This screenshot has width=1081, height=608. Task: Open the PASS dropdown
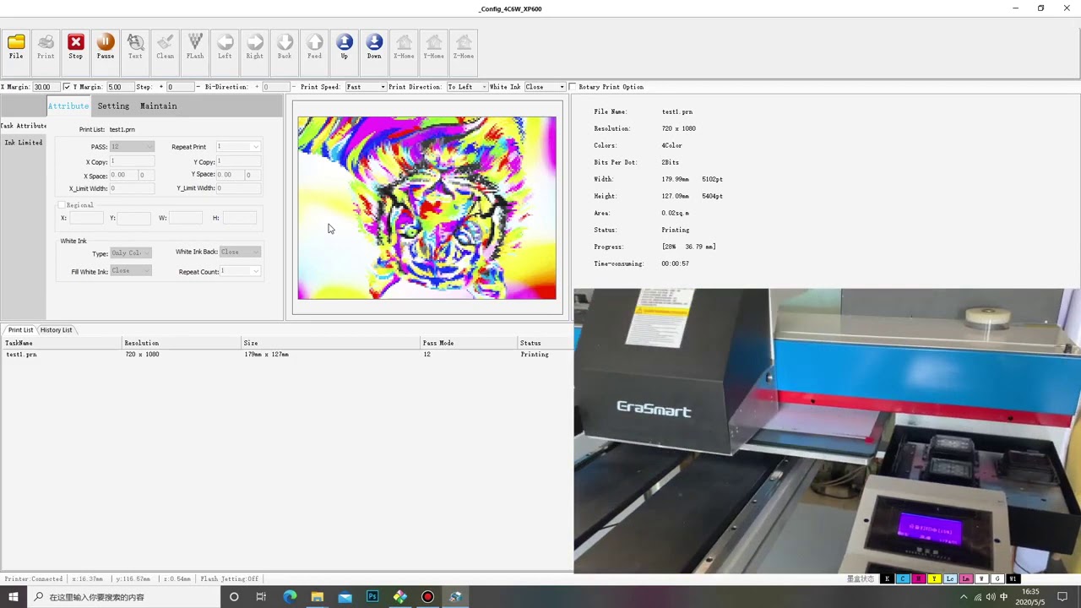[x=132, y=147]
